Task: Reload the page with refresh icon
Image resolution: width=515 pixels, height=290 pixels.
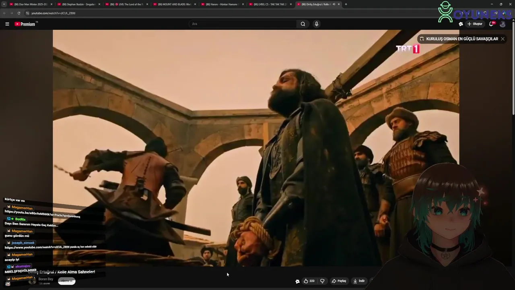Action: pyautogui.click(x=19, y=13)
